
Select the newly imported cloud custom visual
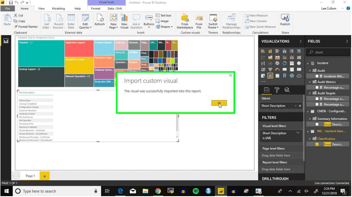pyautogui.click(x=299, y=76)
